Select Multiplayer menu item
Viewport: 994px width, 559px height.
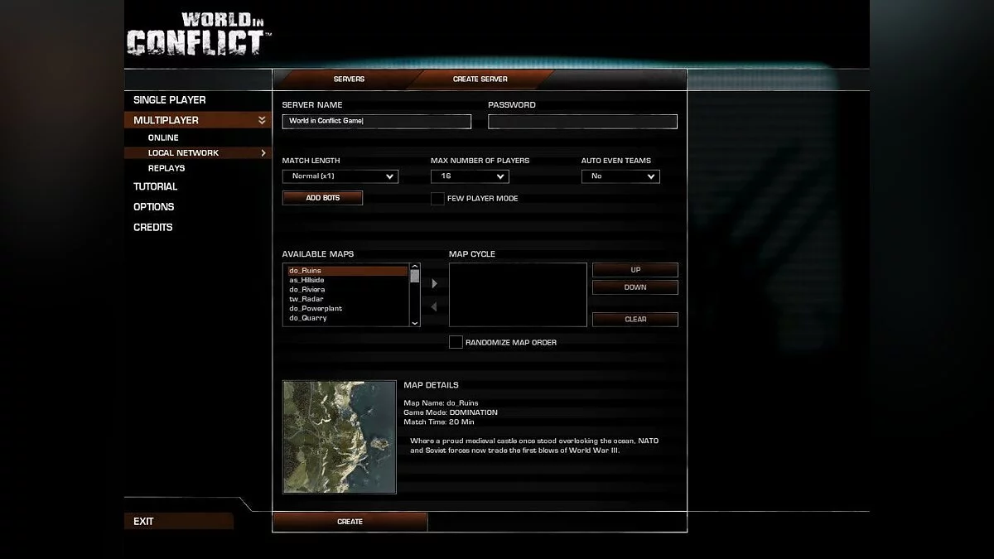click(x=198, y=120)
